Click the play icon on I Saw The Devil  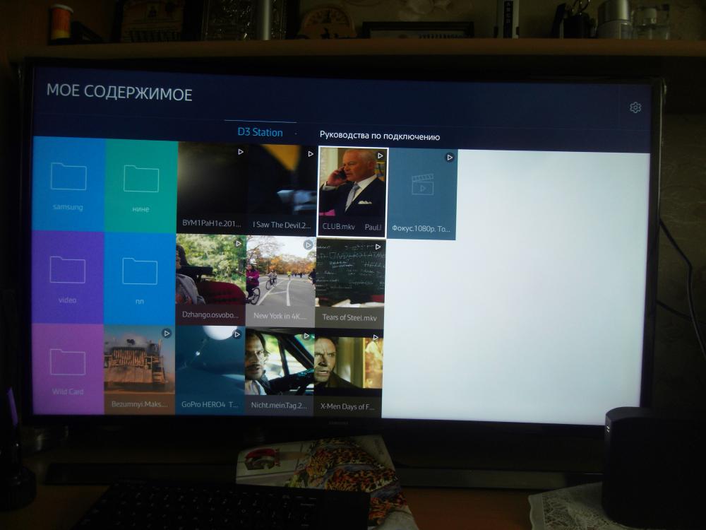point(311,153)
